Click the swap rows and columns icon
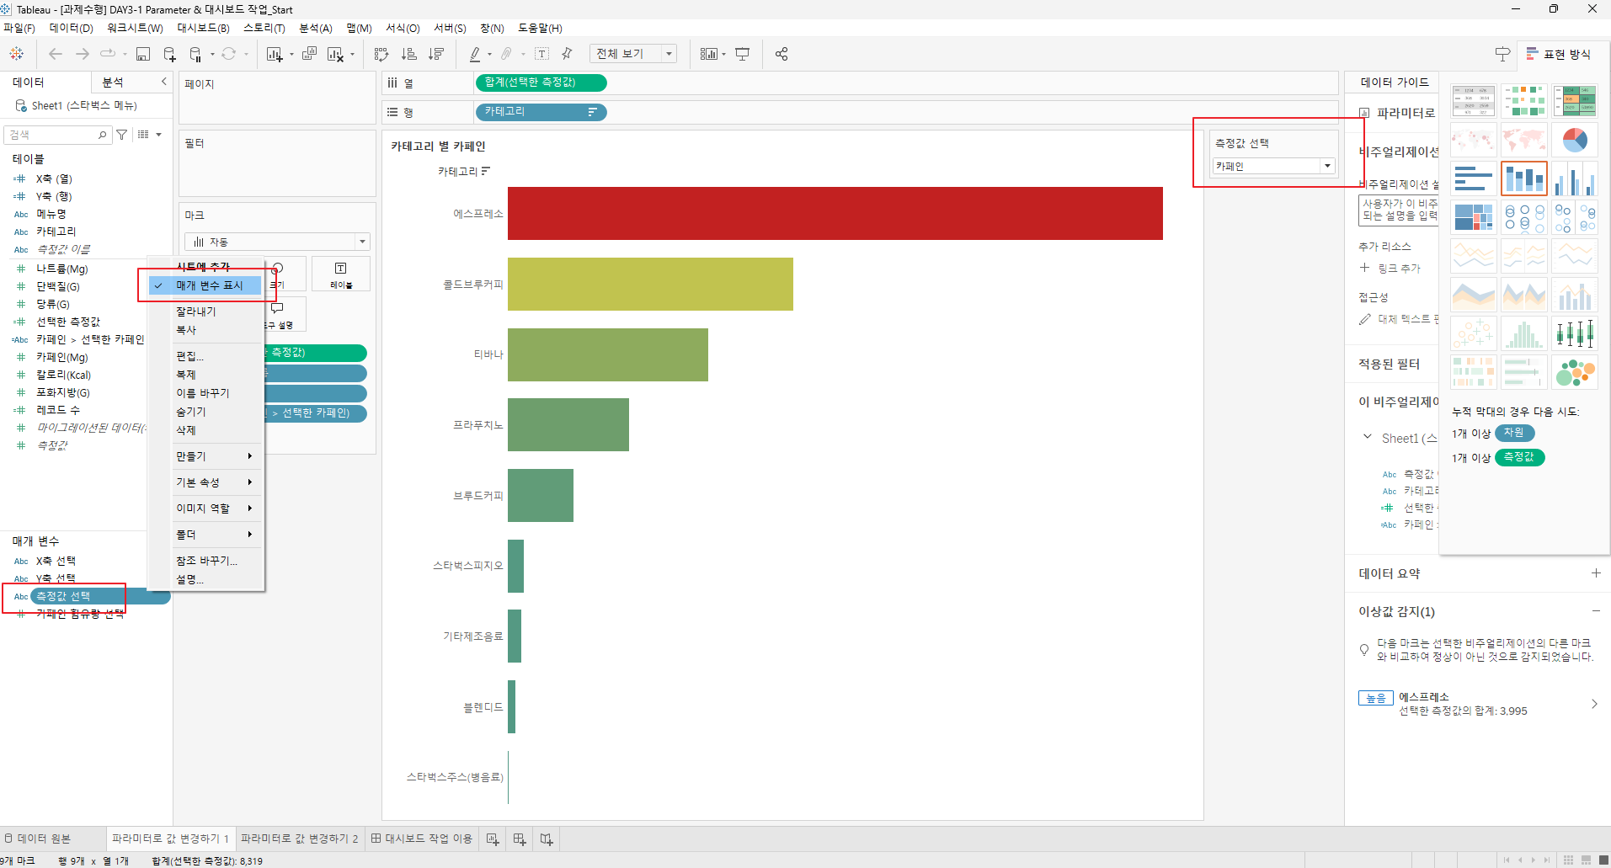Screen dimensions: 1611x868 coord(381,54)
